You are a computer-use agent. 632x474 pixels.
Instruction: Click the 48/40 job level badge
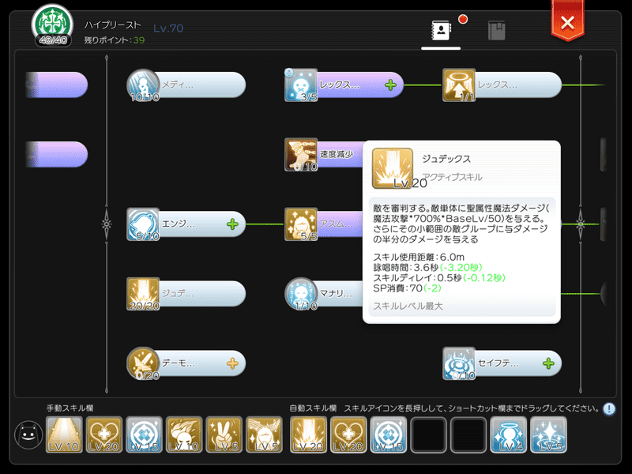(53, 40)
